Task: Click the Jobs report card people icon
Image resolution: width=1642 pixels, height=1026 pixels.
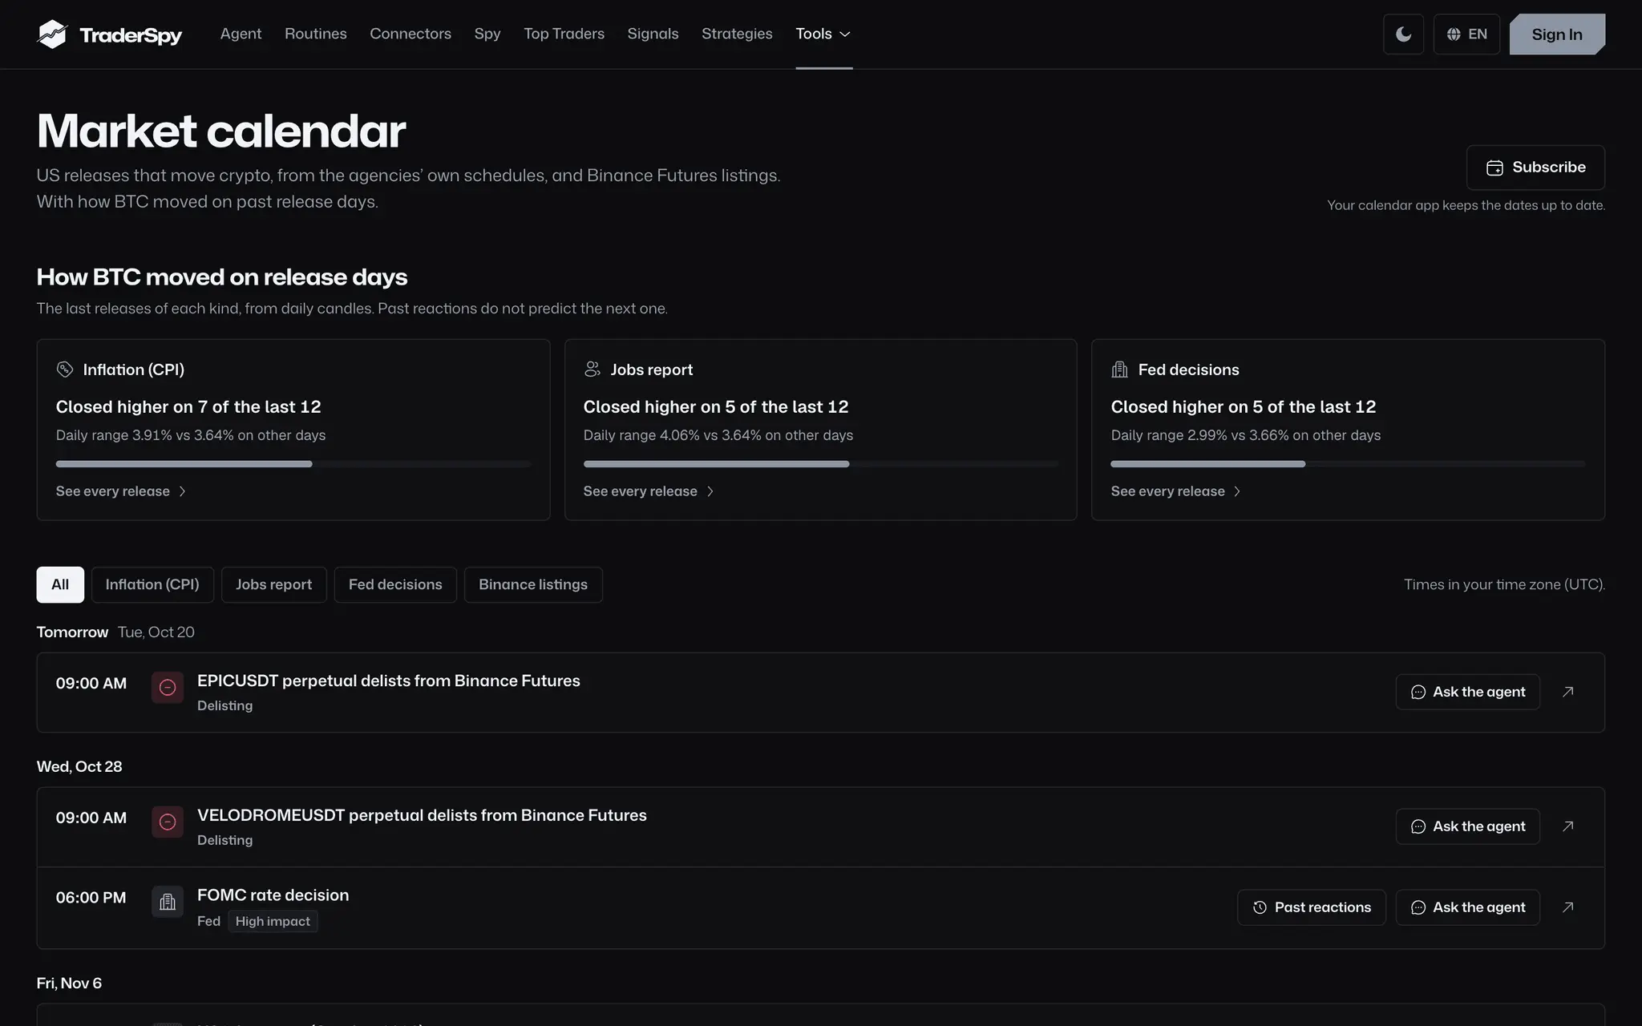Action: [x=592, y=370]
